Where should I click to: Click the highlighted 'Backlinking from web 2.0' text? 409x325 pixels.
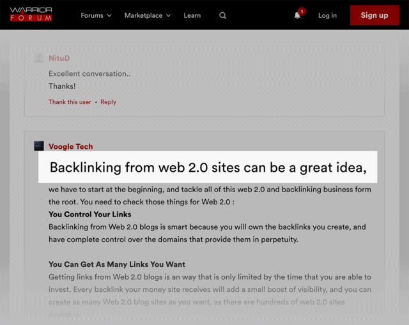pos(208,167)
